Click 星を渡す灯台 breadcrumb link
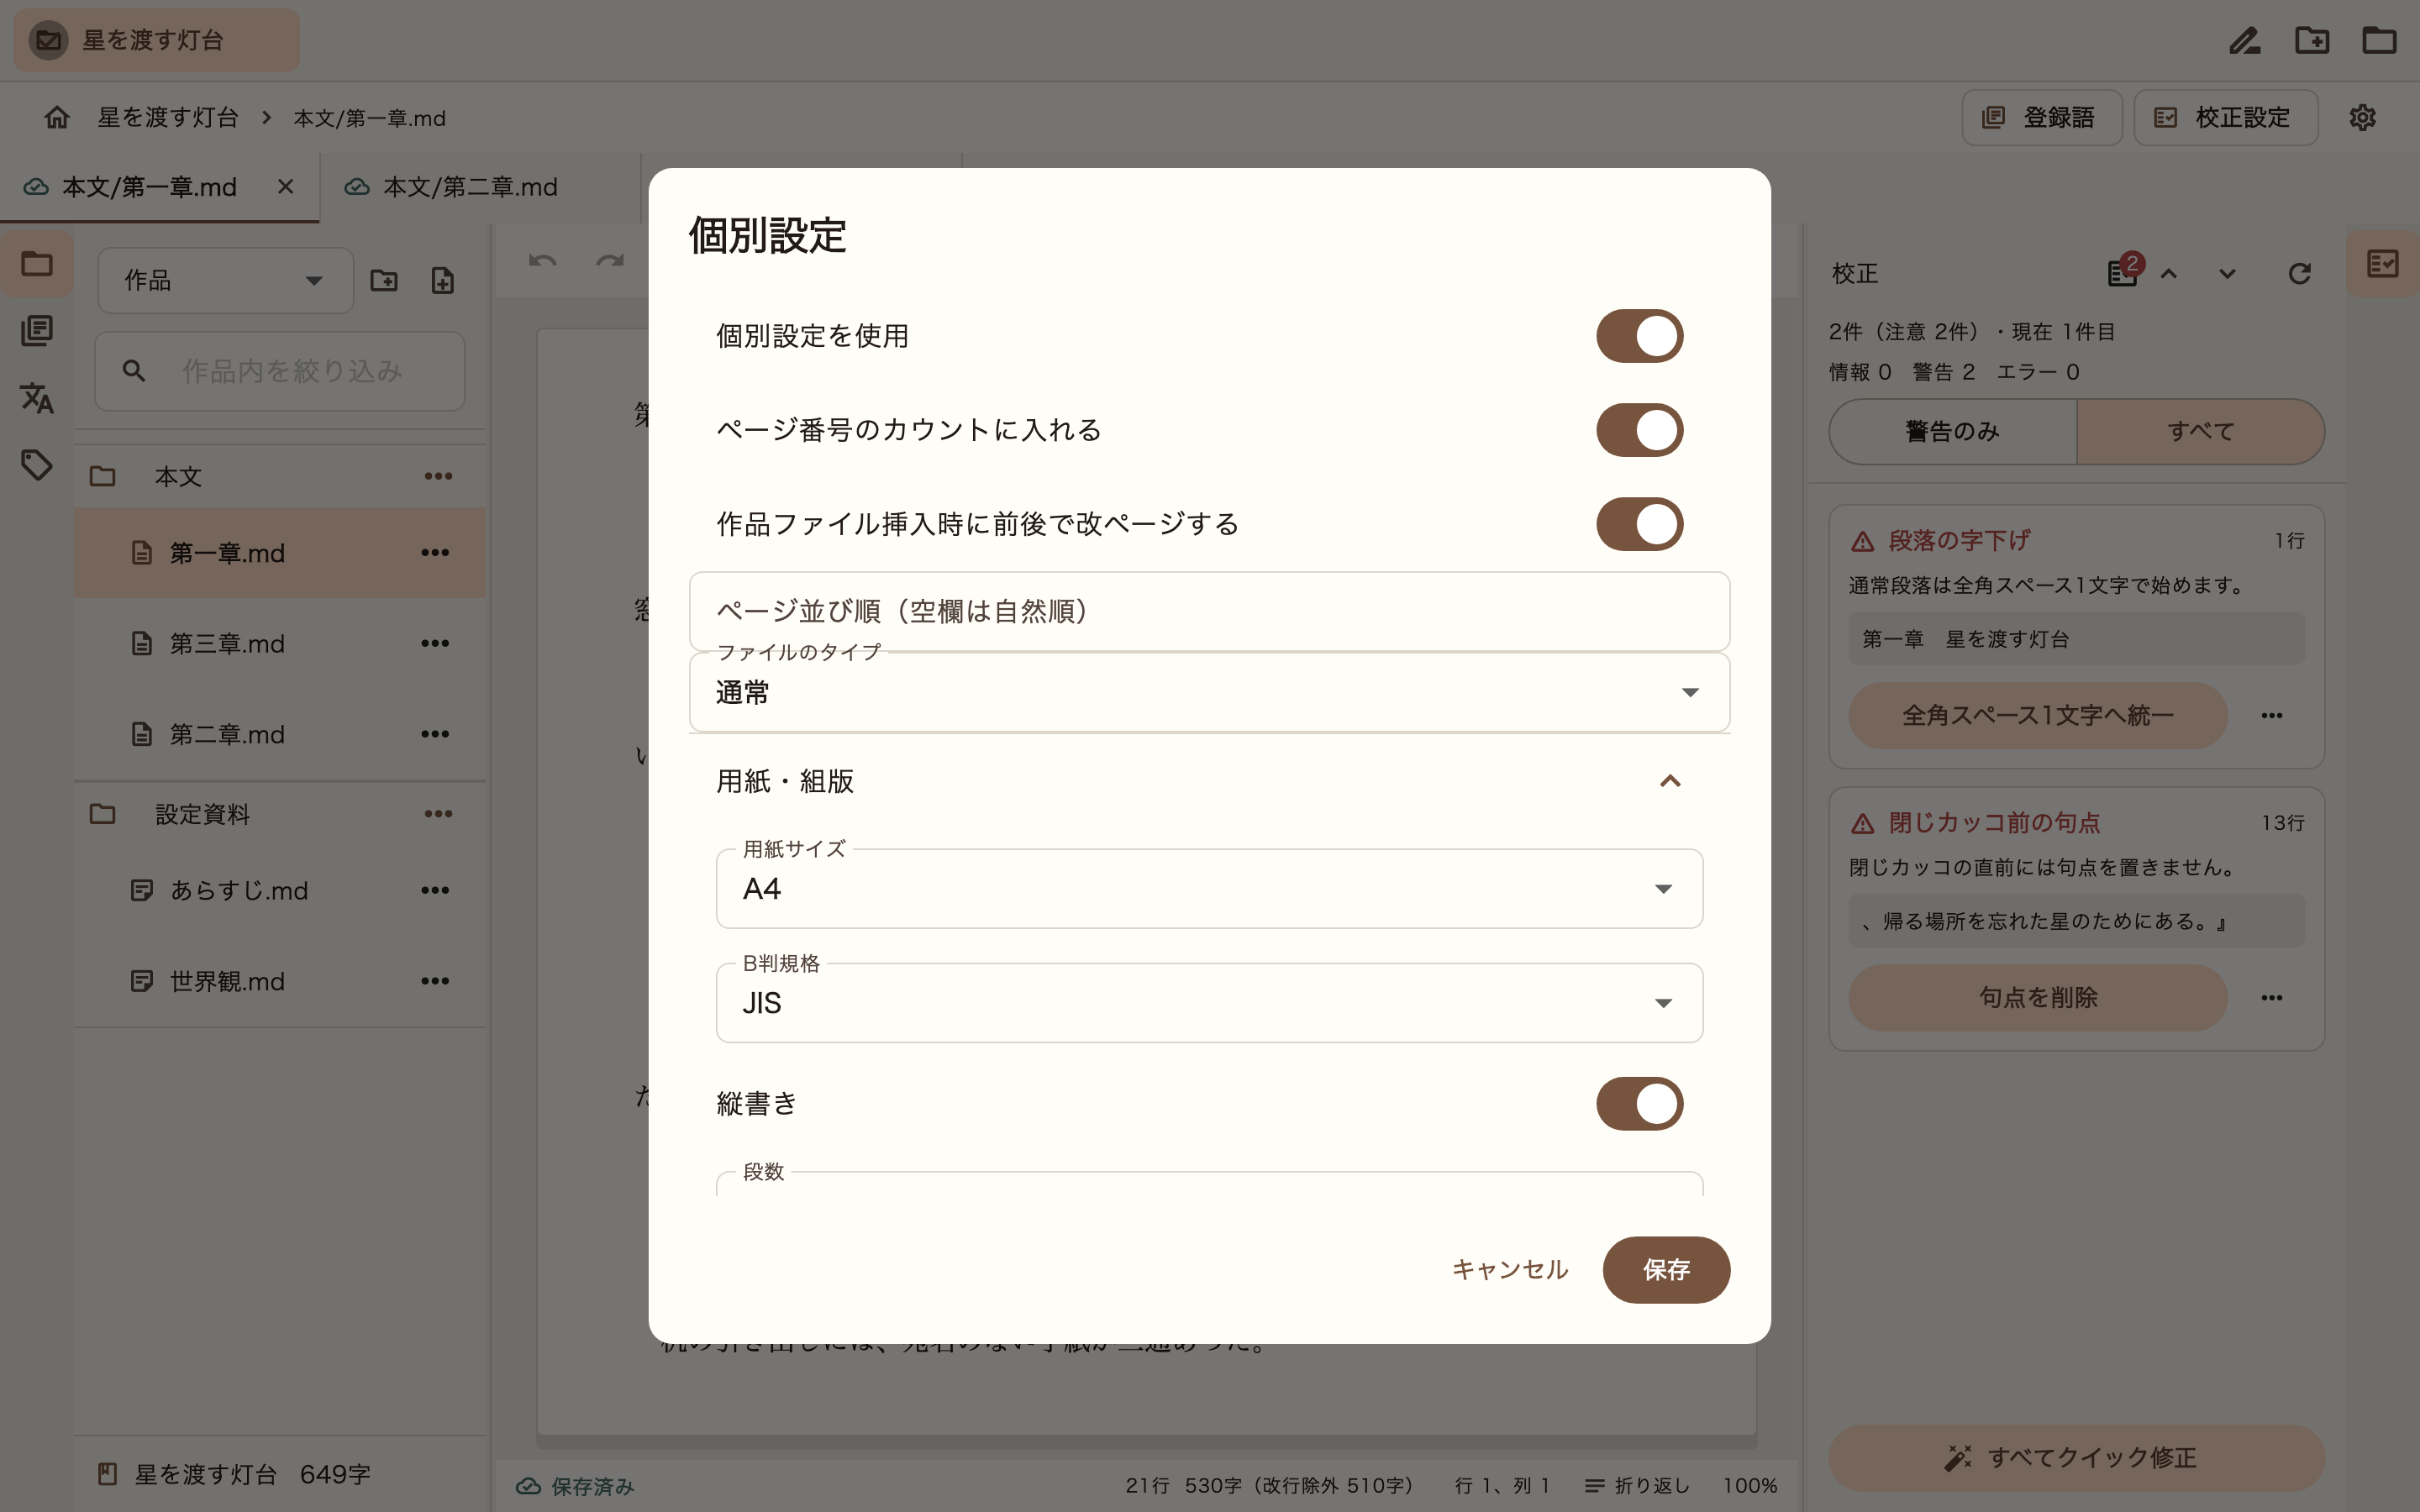The height and width of the screenshot is (1512, 2420). pyautogui.click(x=168, y=118)
